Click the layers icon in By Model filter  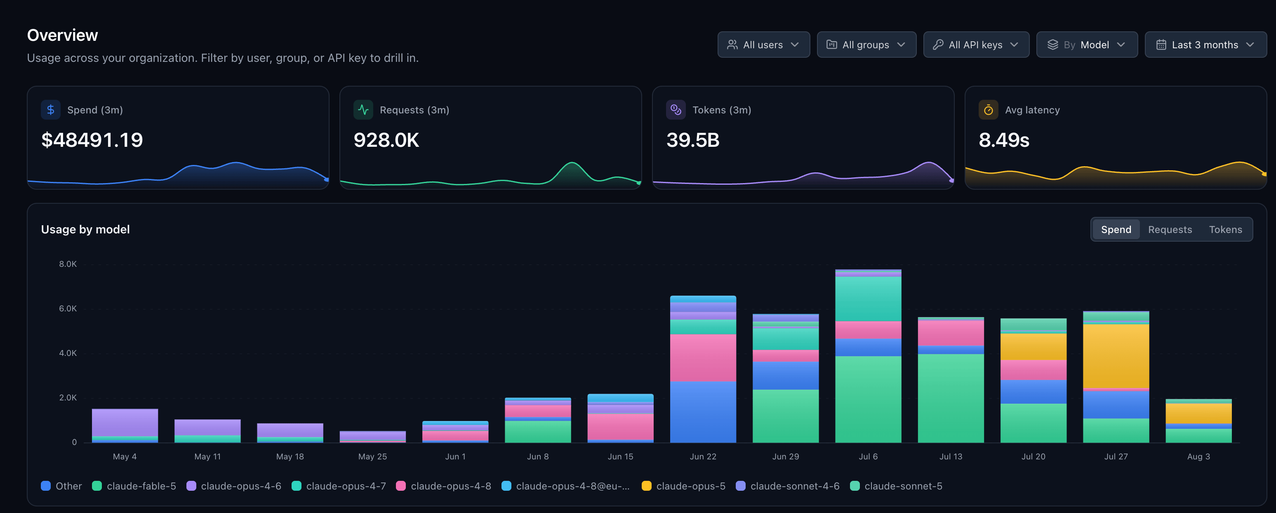coord(1052,45)
